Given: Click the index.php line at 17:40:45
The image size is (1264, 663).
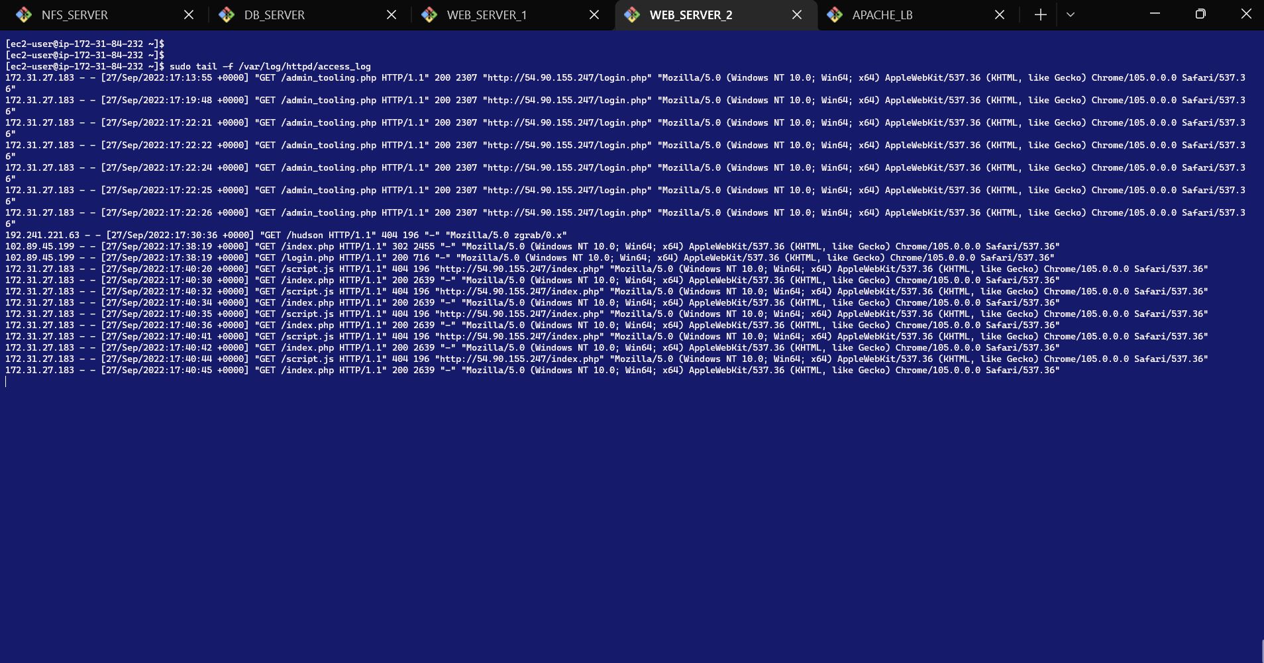Looking at the screenshot, I should [533, 370].
